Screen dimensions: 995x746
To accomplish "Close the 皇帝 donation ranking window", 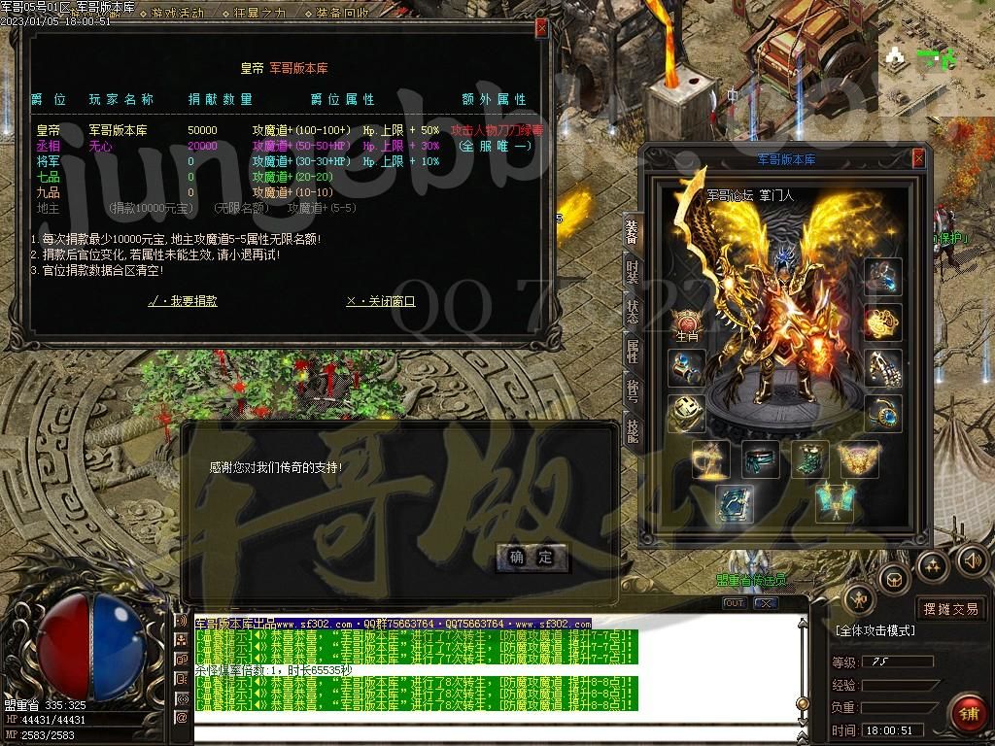I will click(541, 28).
